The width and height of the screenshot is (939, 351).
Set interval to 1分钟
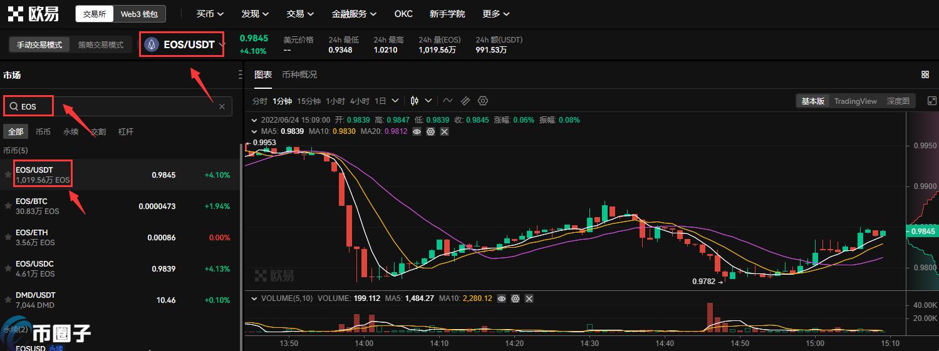pyautogui.click(x=283, y=101)
